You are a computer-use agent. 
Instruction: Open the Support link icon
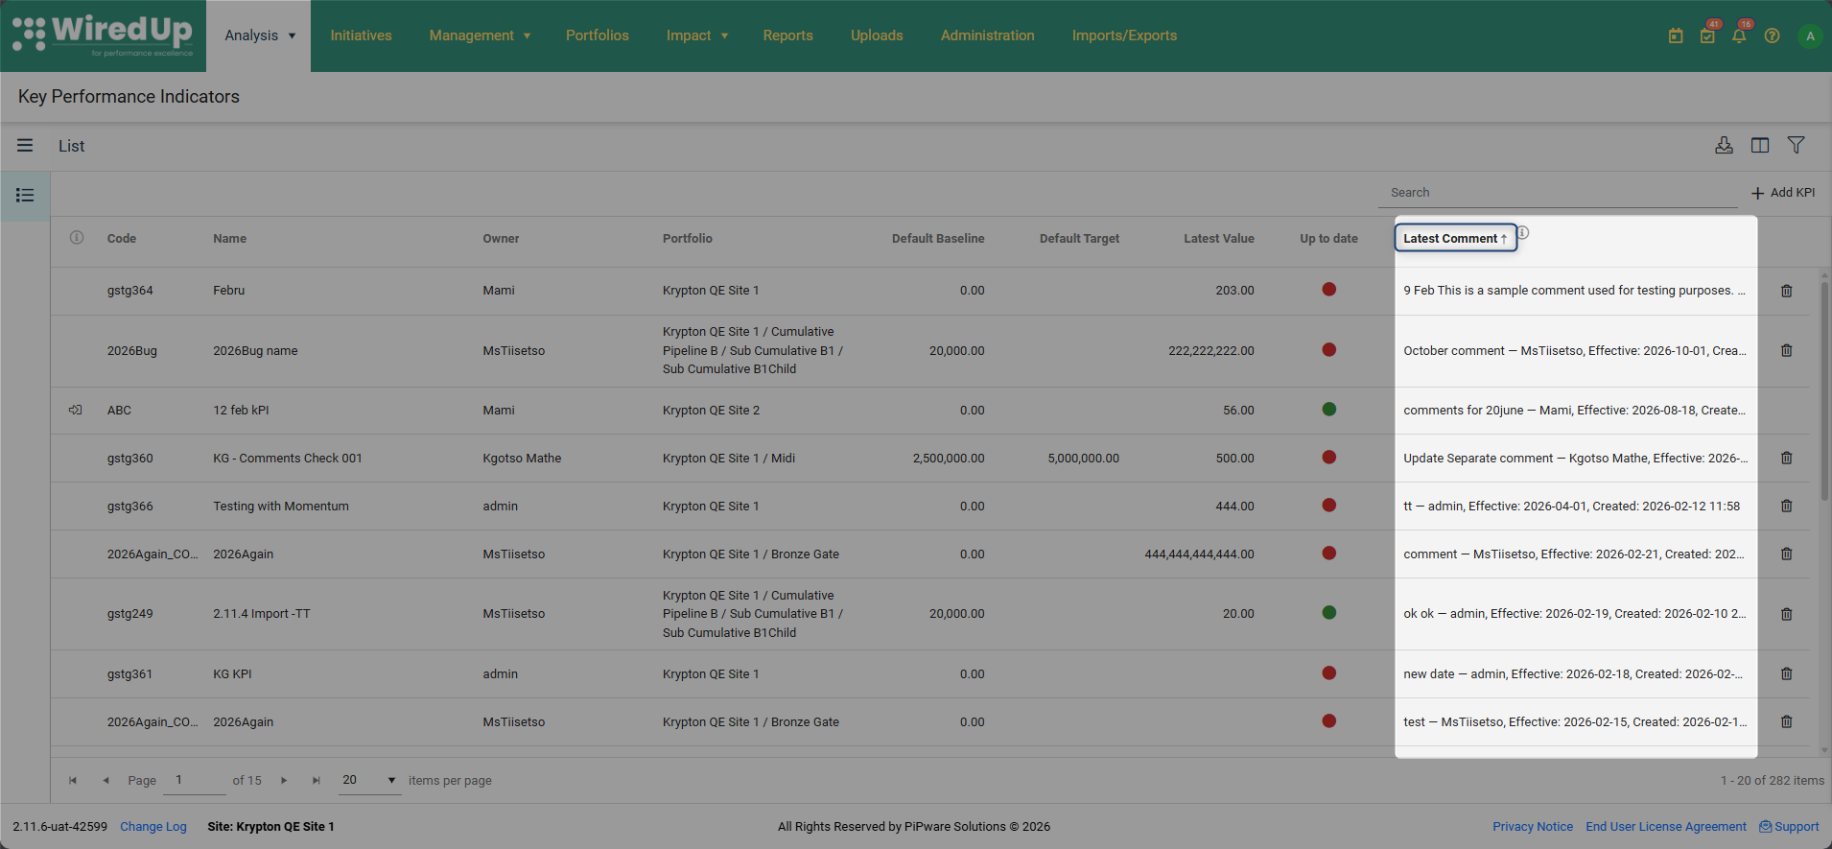click(1765, 826)
